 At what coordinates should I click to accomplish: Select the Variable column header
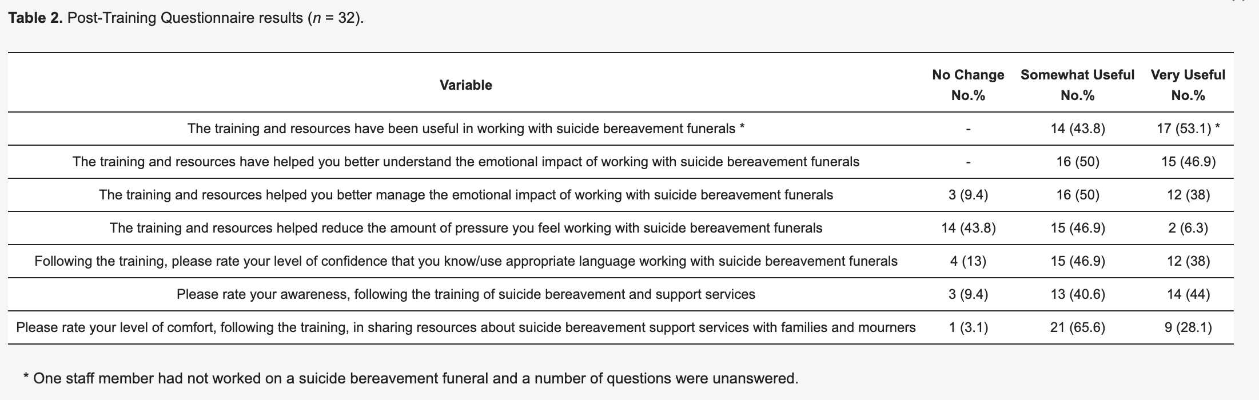(465, 85)
